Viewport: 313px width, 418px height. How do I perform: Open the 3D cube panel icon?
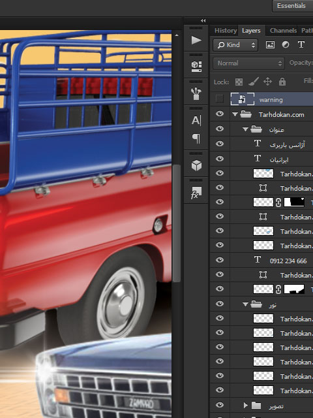pos(196,165)
